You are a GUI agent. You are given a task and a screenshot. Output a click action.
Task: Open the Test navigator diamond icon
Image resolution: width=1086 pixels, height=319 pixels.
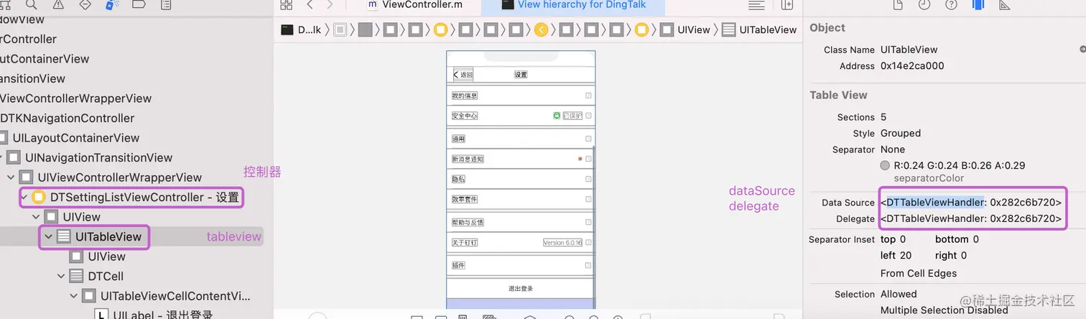85,4
